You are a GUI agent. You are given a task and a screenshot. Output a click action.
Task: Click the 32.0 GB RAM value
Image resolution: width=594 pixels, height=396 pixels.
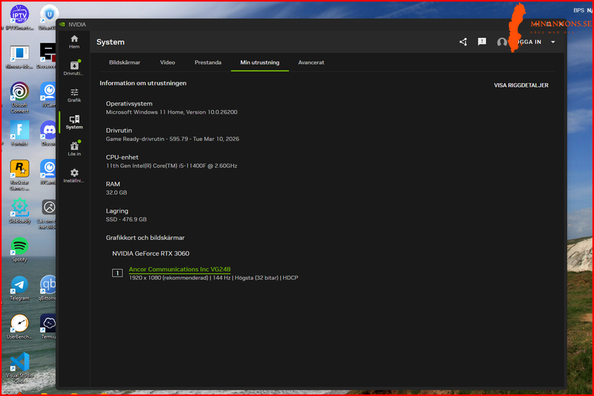(117, 192)
